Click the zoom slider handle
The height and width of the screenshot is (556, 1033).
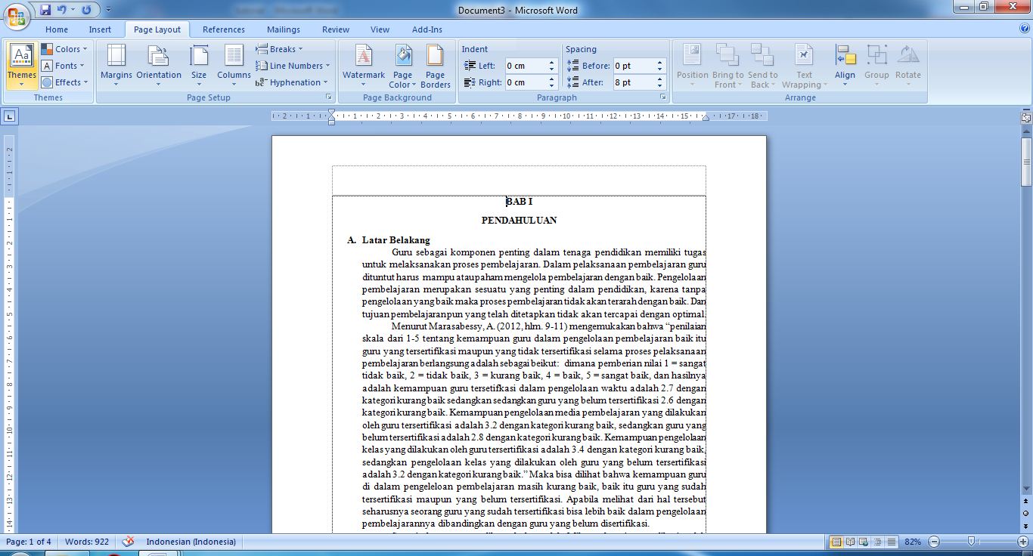[x=971, y=542]
